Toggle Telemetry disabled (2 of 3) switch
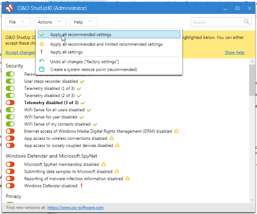Image resolution: width=257 pixels, height=214 pixels. pyautogui.click(x=10, y=95)
